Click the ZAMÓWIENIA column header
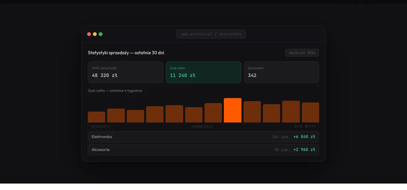Viewport: 407px width, 190px height. [202, 127]
